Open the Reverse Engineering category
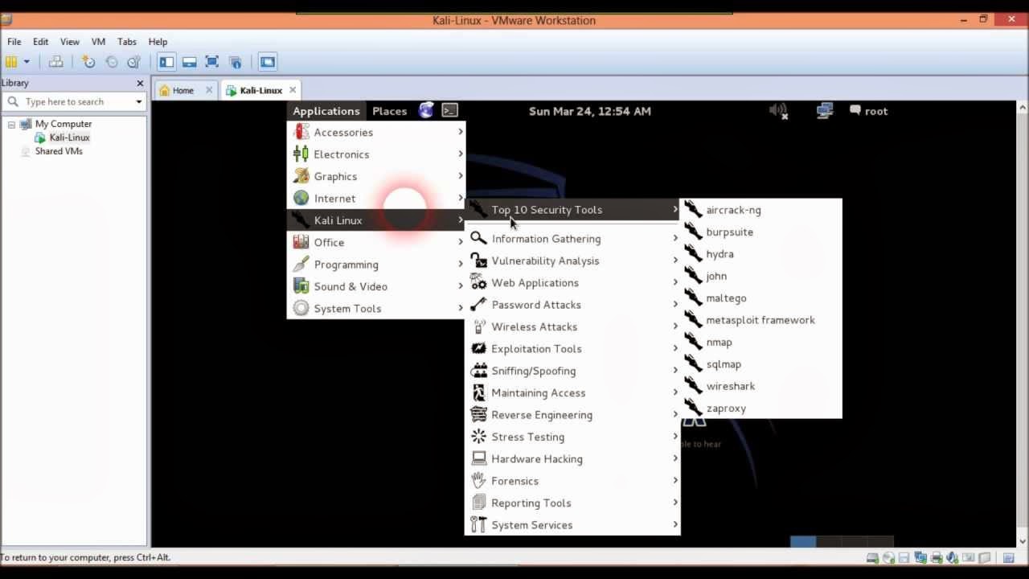The height and width of the screenshot is (579, 1029). [572, 415]
